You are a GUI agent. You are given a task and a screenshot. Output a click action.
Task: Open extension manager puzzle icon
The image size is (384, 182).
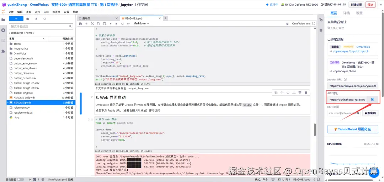pyautogui.click(x=3, y=51)
